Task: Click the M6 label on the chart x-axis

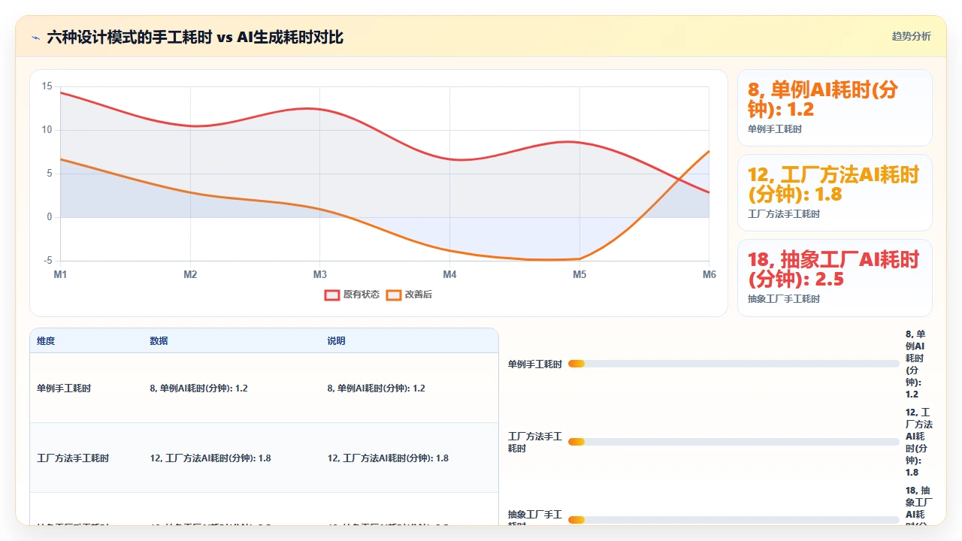Action: point(709,275)
